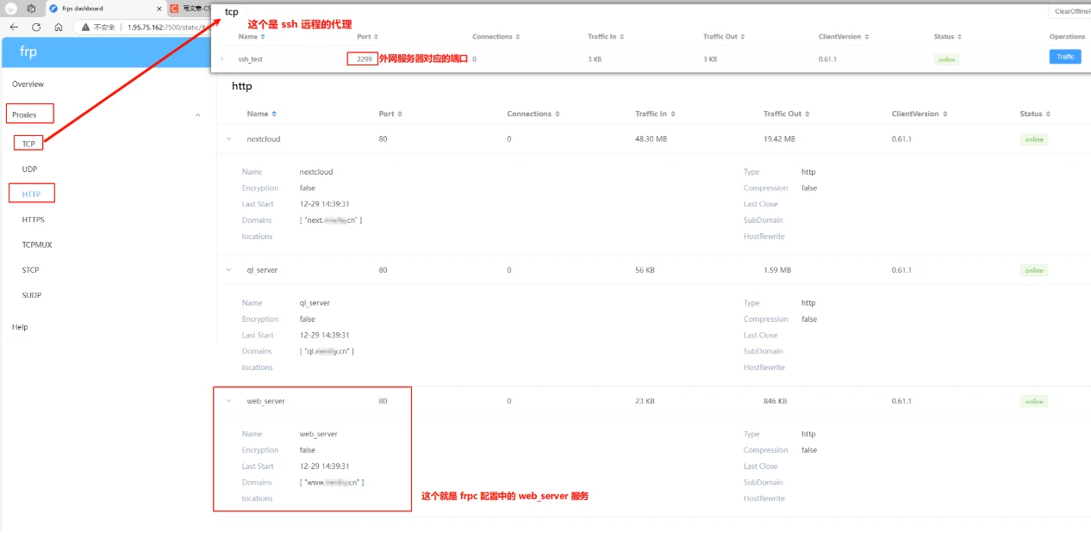Close the frps dashboard browser tab
Image resolution: width=1091 pixels, height=537 pixels.
click(159, 9)
